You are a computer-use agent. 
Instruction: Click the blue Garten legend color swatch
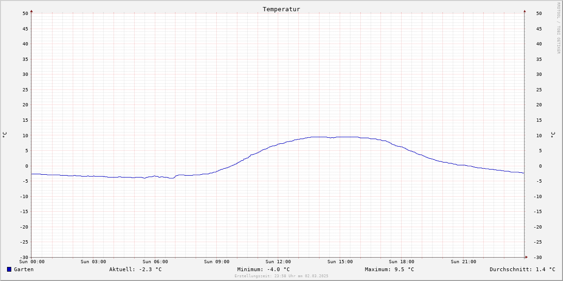(9, 269)
